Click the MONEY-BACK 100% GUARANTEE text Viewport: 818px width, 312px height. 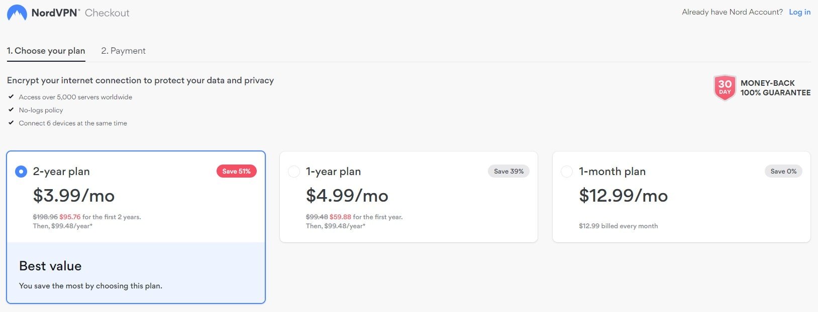775,88
